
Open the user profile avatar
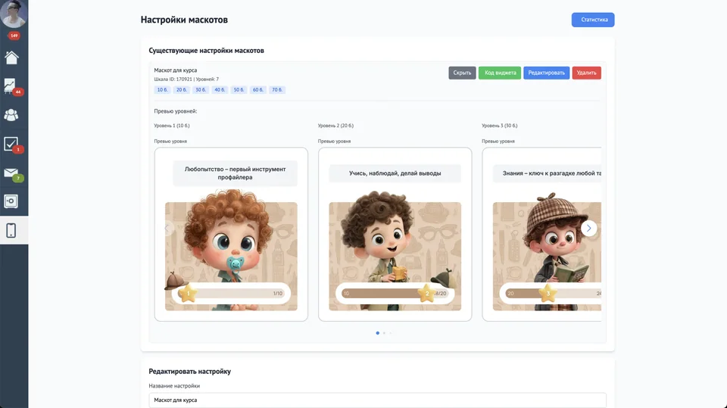click(x=14, y=14)
